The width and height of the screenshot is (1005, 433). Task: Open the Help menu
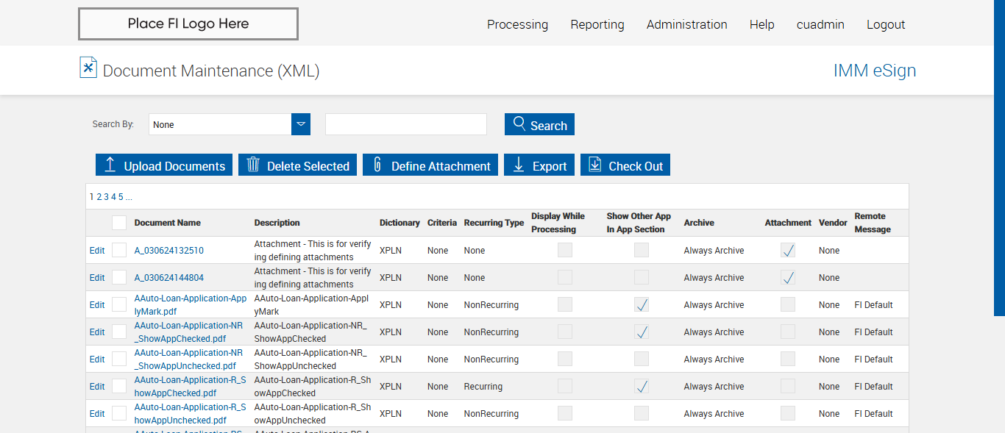pyautogui.click(x=761, y=24)
